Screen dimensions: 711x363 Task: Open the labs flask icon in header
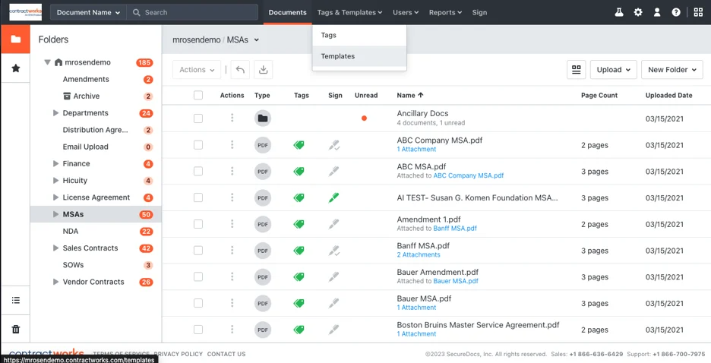(619, 12)
